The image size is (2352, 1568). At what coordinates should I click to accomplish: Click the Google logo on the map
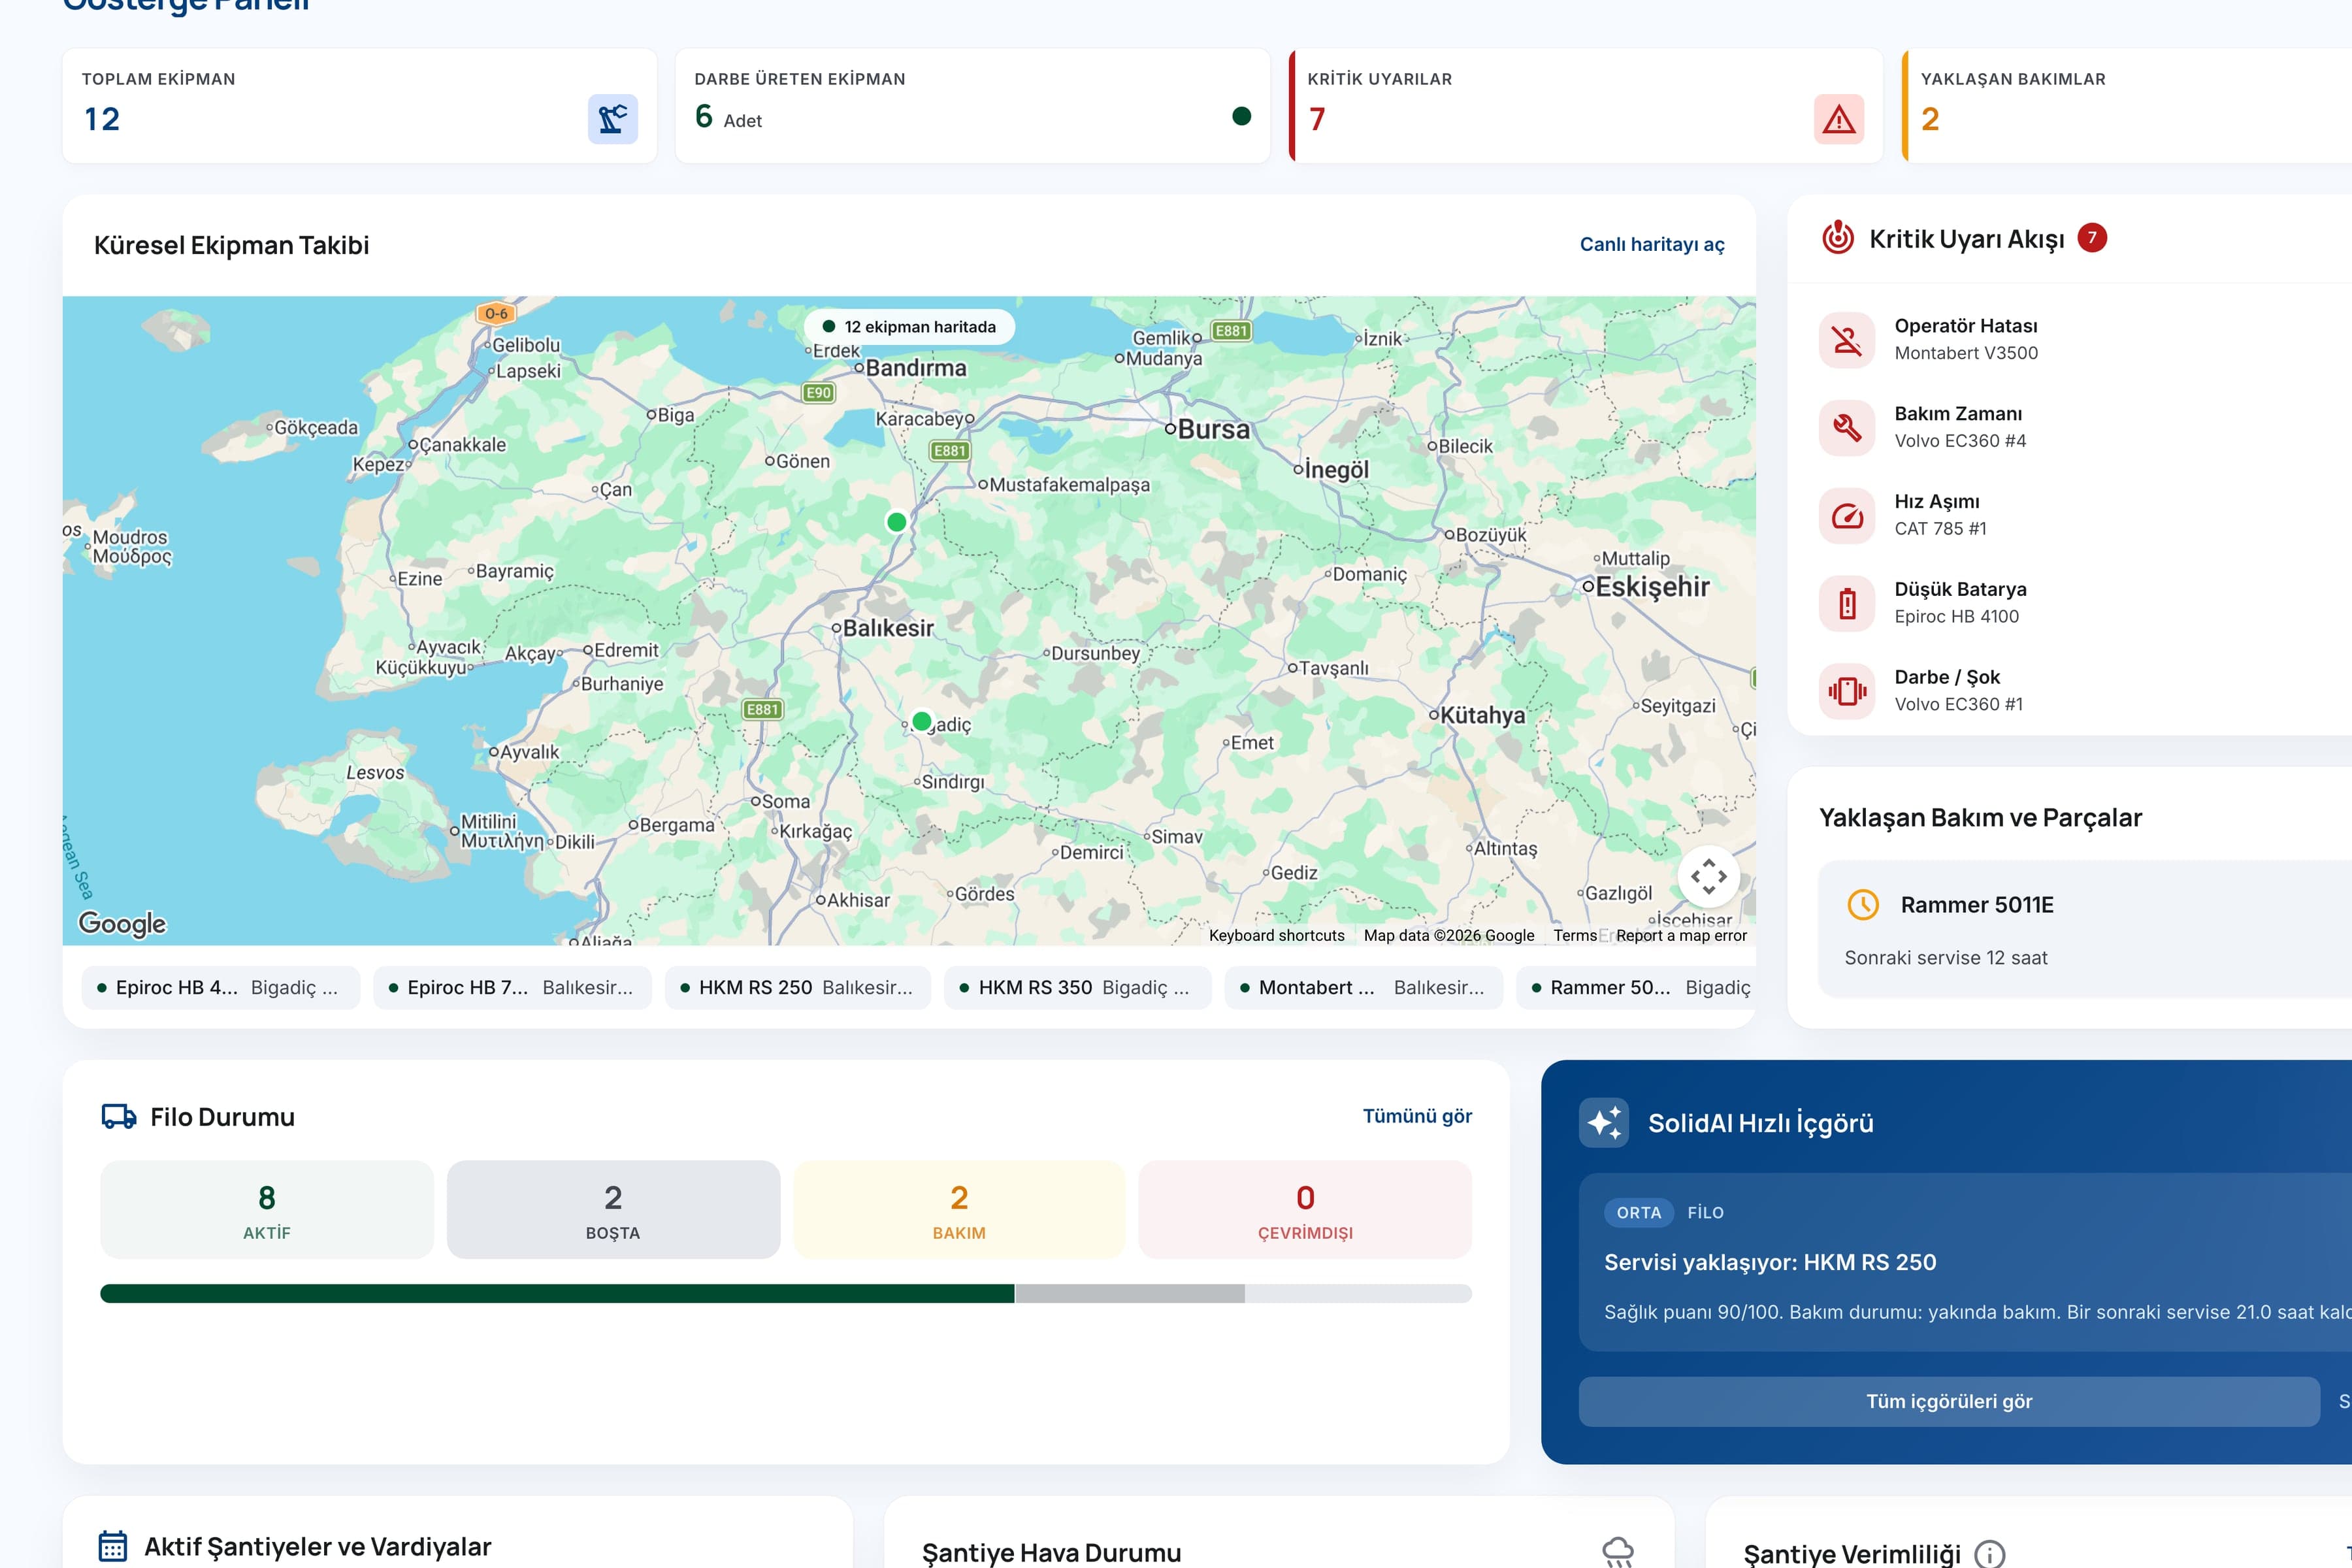point(122,923)
